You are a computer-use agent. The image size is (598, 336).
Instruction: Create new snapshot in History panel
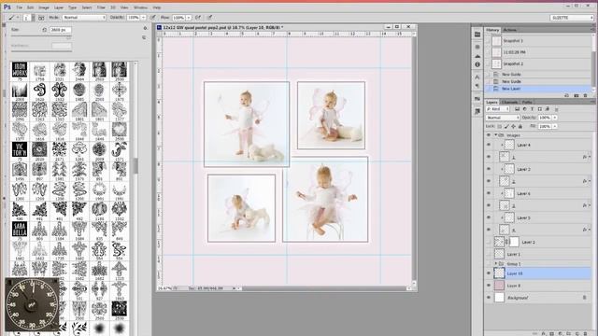(x=577, y=95)
